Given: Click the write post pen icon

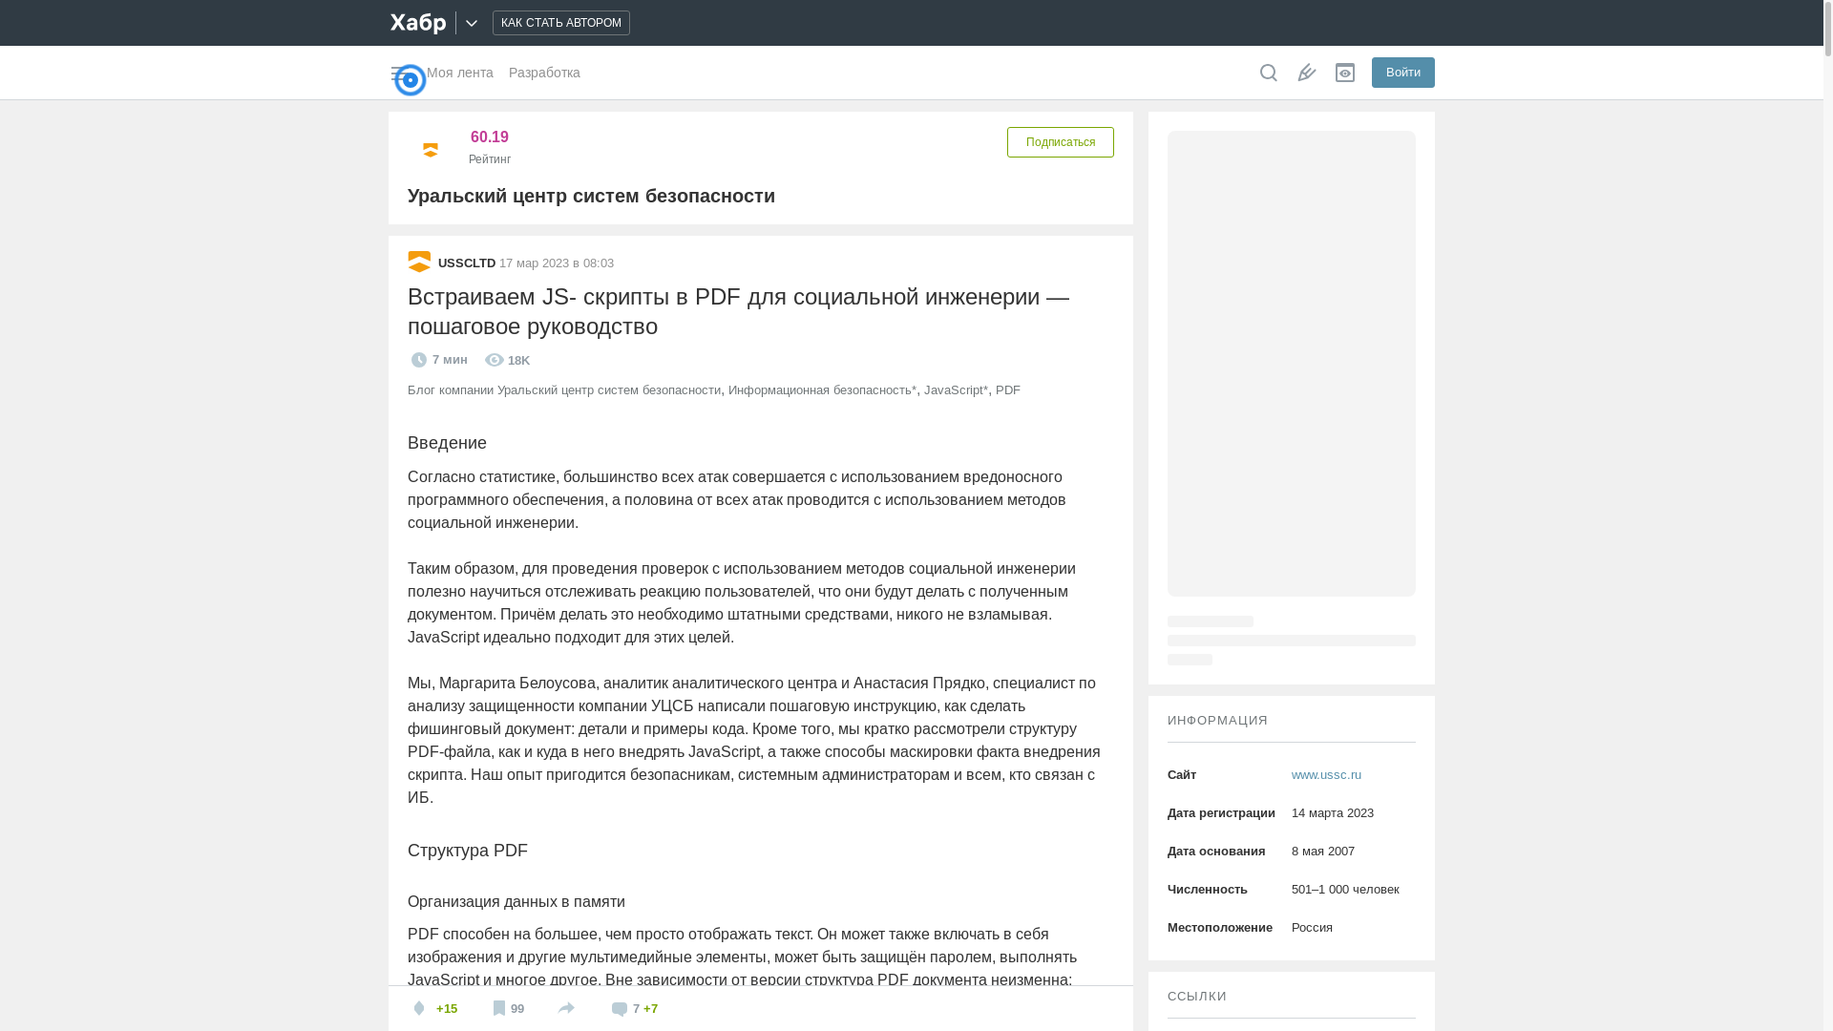Looking at the screenshot, I should [1307, 73].
